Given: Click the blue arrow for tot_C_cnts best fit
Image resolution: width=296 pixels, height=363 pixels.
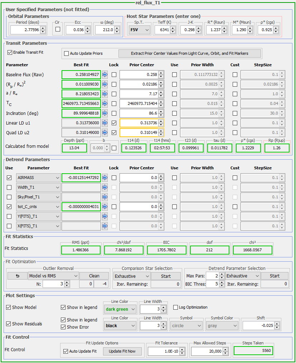Looking at the screenshot, I should (x=105, y=207).
